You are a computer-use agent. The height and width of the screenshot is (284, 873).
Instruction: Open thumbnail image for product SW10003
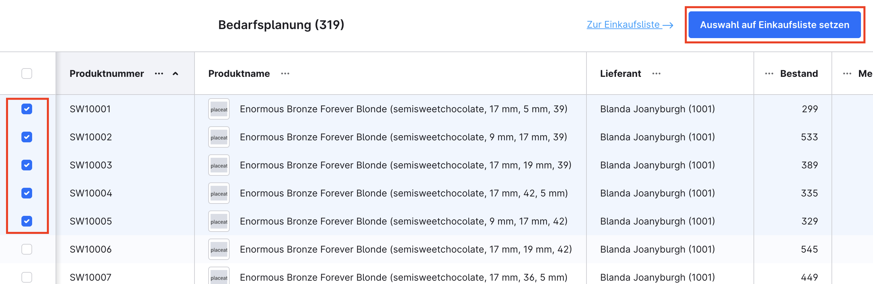(x=219, y=165)
